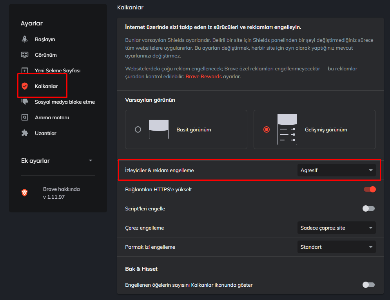This screenshot has height=300, width=390.
Task: Turn on Script'leri engelle
Action: click(369, 208)
